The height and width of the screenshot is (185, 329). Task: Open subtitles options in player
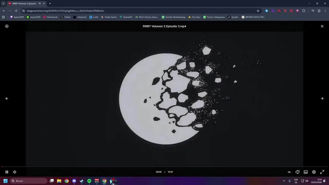(306, 172)
